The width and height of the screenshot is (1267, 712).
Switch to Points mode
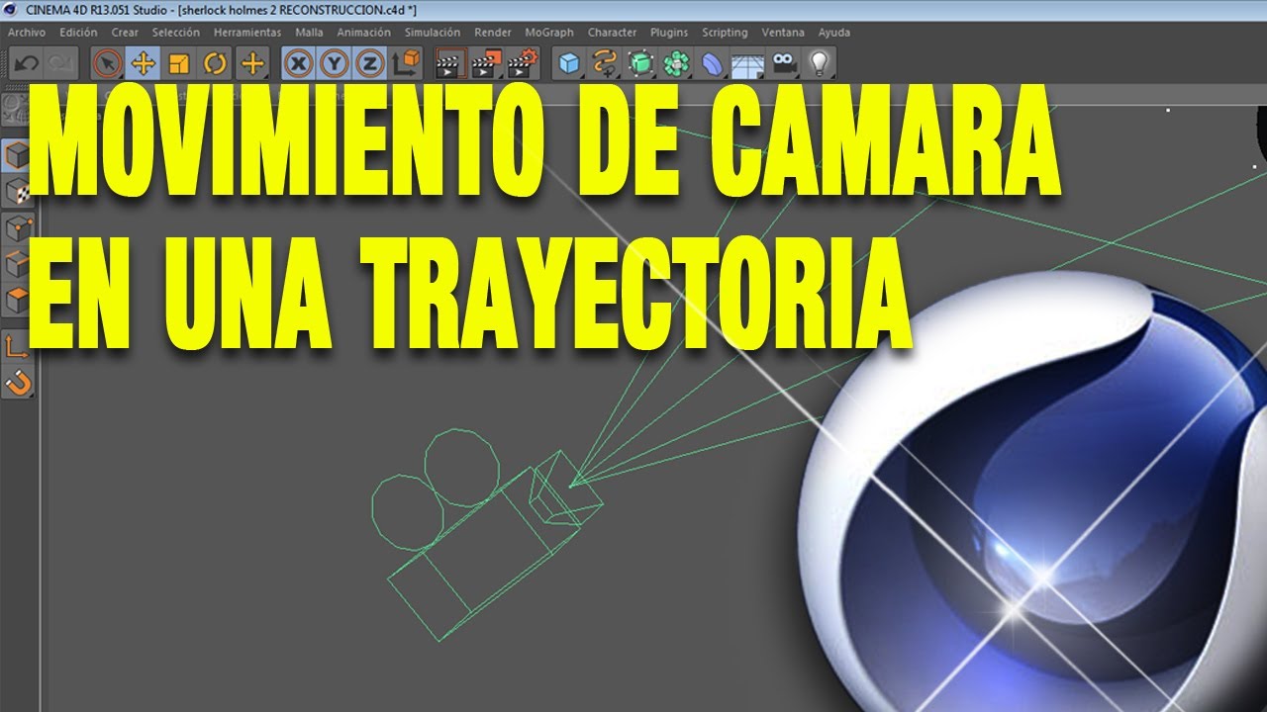click(x=19, y=228)
